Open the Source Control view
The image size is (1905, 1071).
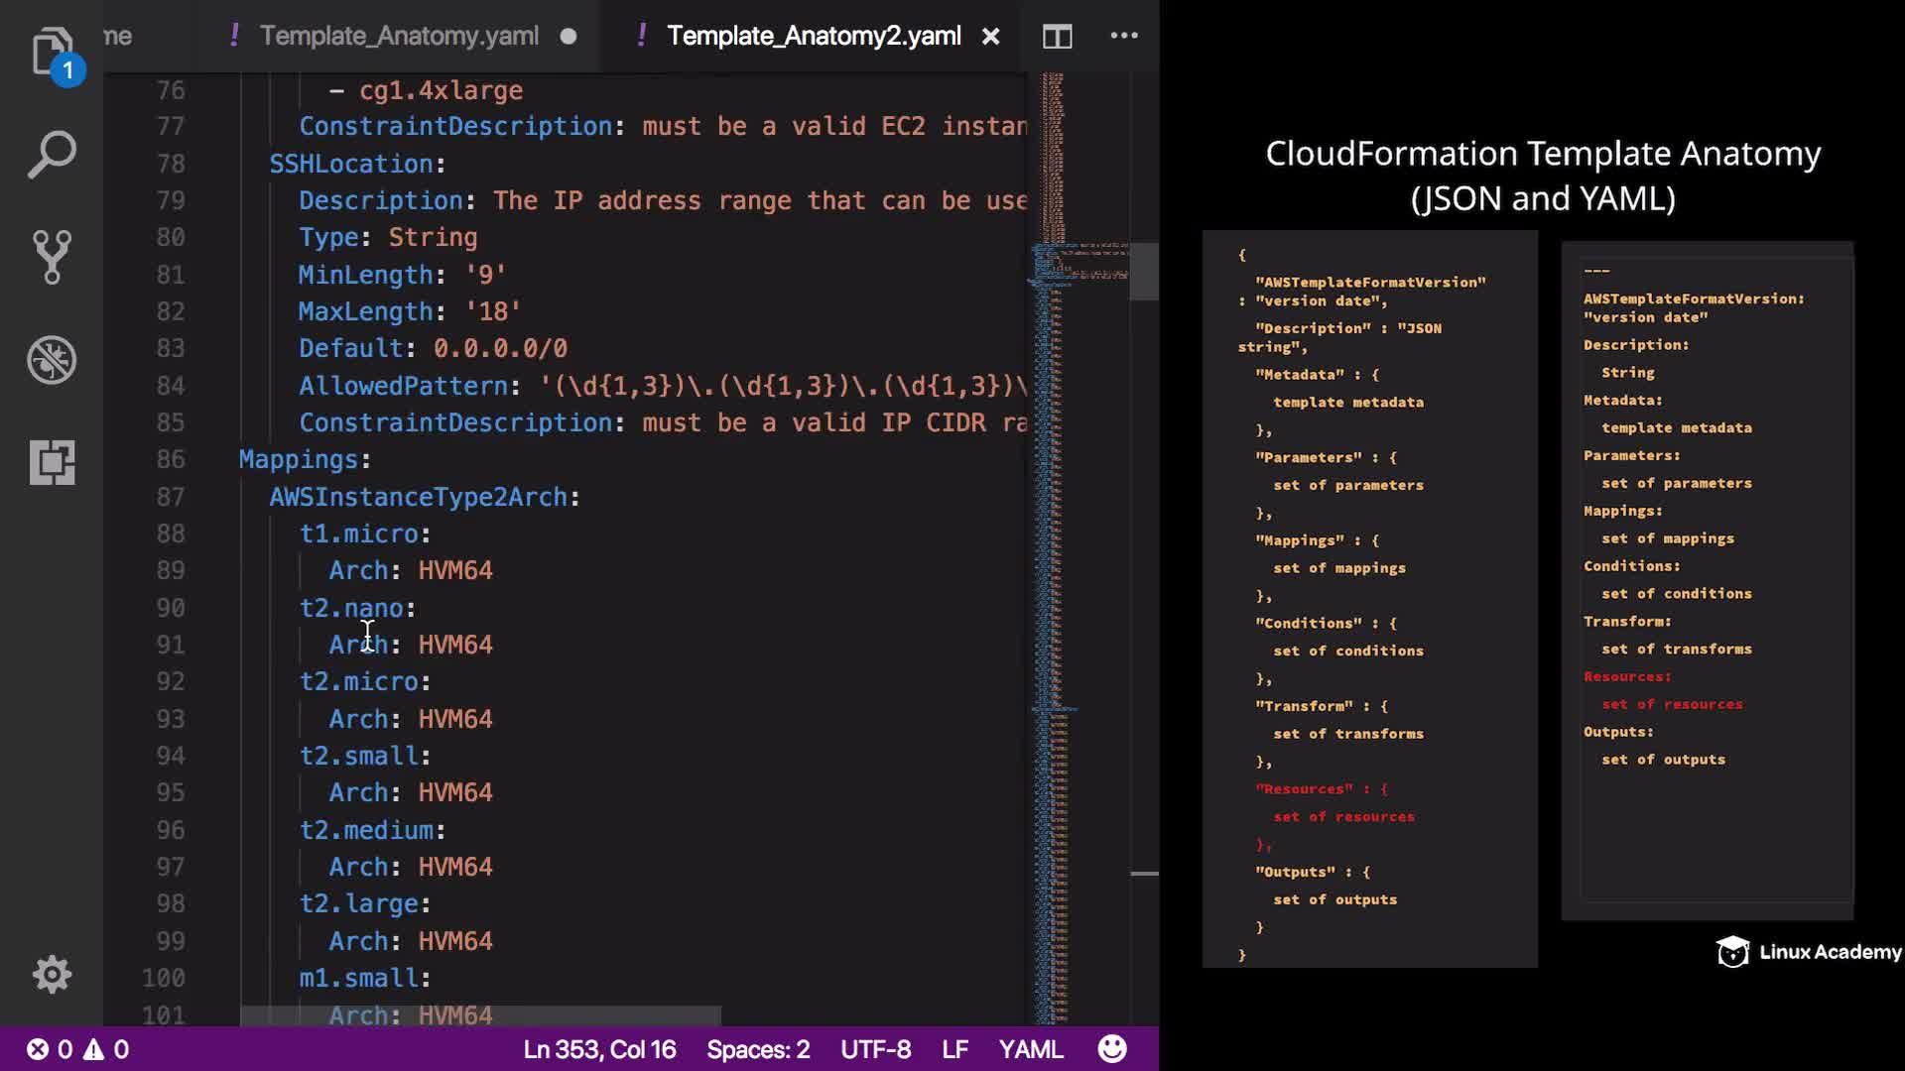52,257
